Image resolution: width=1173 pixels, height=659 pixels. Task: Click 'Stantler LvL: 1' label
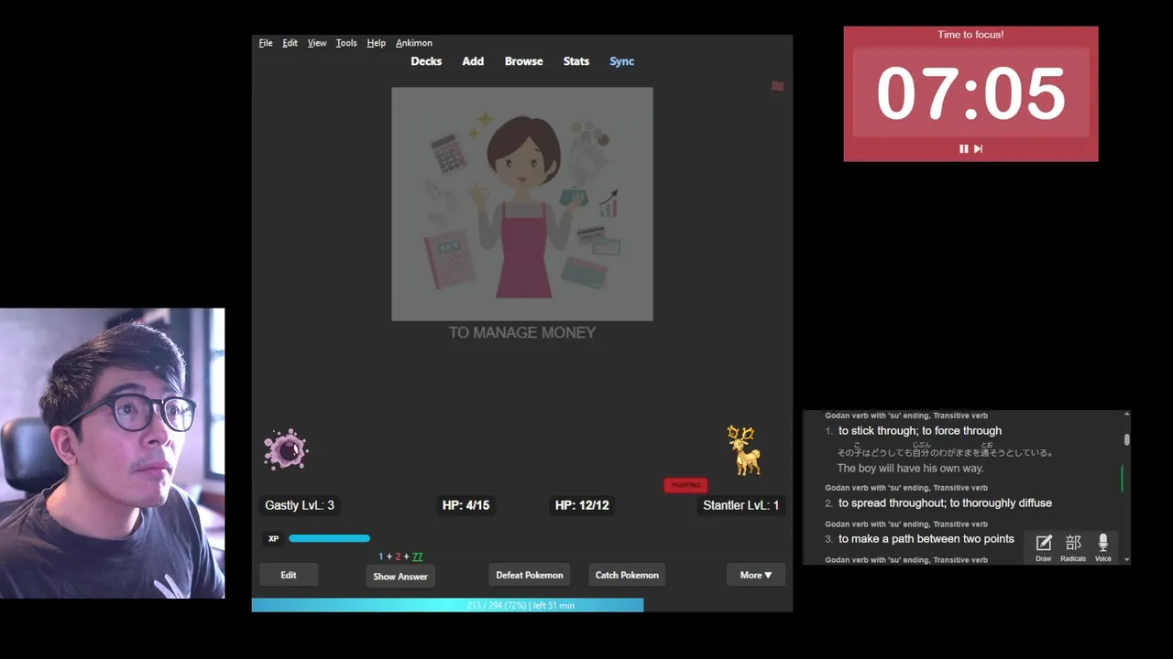[x=740, y=505]
